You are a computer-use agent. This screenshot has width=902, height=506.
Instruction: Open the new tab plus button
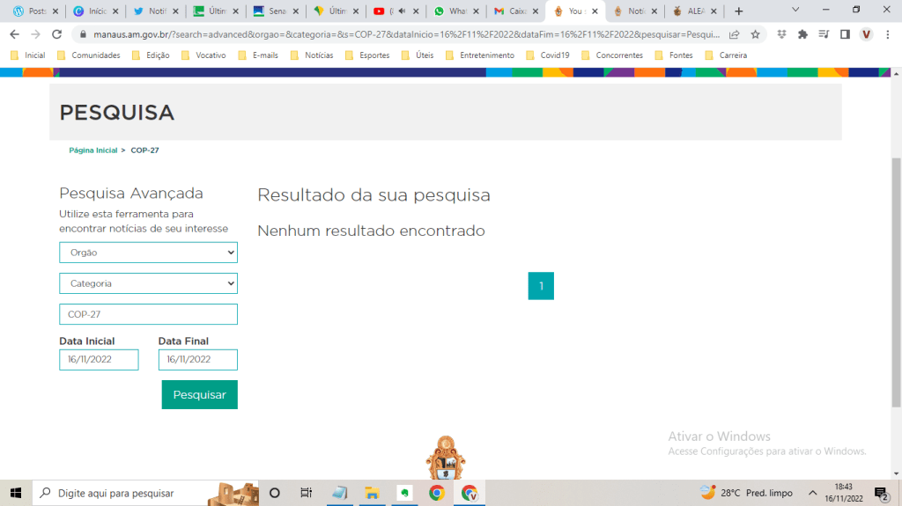pyautogui.click(x=738, y=11)
